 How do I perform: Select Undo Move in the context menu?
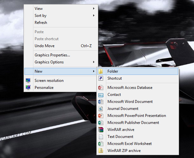pos(61,46)
